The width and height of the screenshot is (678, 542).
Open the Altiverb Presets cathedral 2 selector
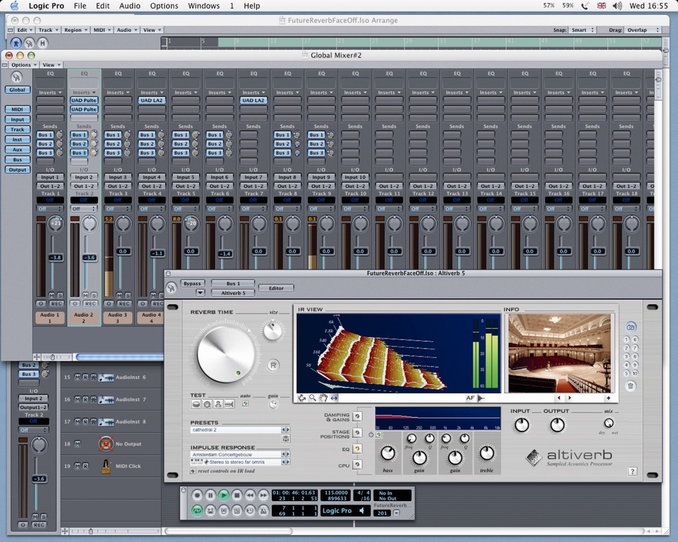[x=240, y=430]
